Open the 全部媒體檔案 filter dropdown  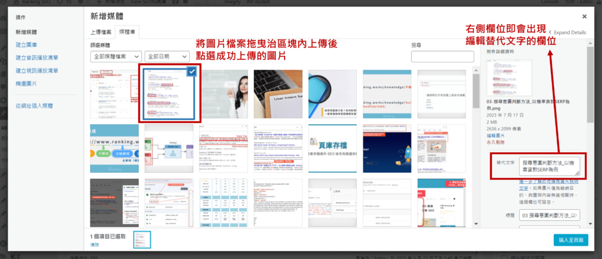point(115,56)
